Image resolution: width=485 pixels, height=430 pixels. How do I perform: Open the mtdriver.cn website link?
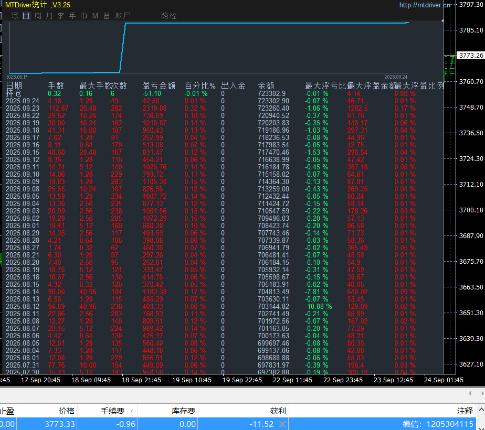click(x=425, y=5)
